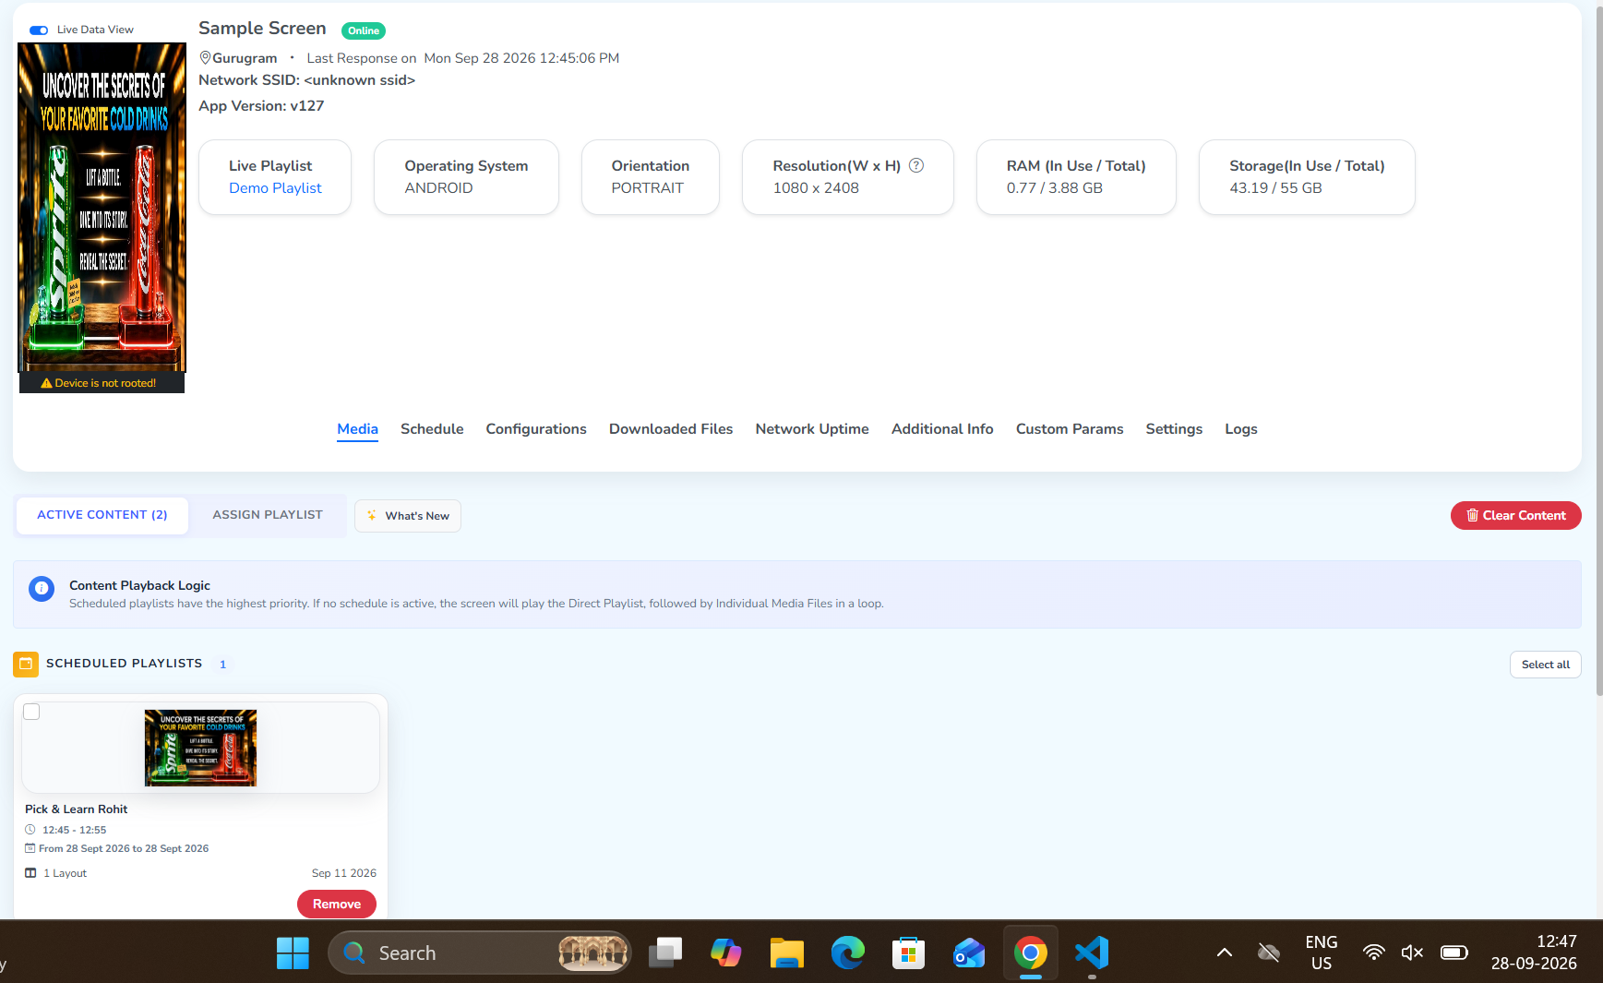This screenshot has width=1603, height=983.
Task: Open Microsoft Edge from the taskbar
Action: pos(847,953)
